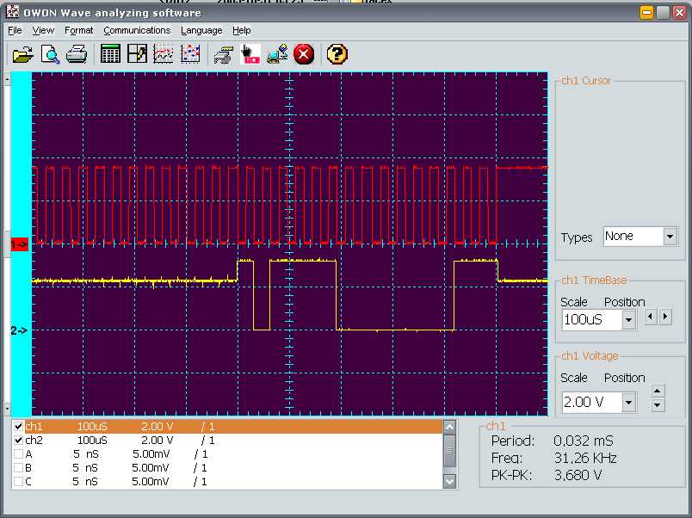Open Print Preview with the magnifier icon
Screen dimensions: 692x518
[x=51, y=55]
